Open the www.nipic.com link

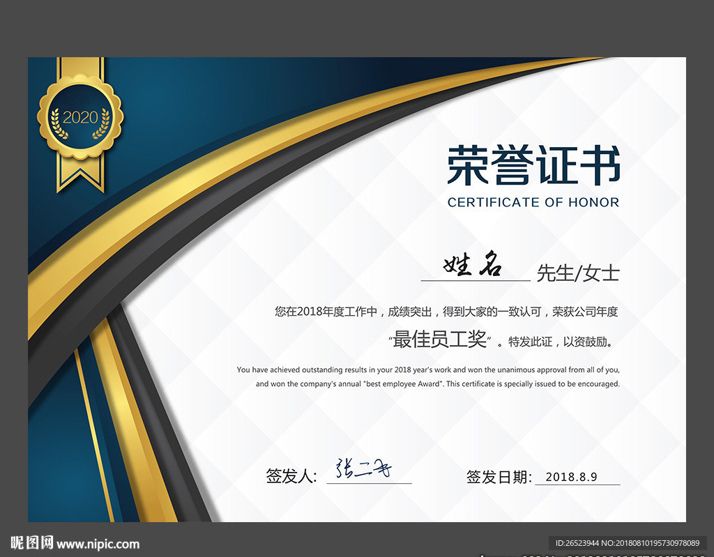click(98, 544)
